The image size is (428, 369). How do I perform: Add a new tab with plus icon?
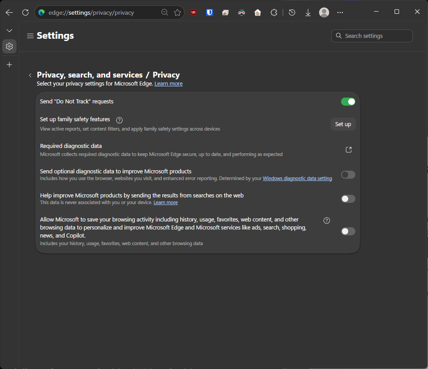tap(9, 65)
